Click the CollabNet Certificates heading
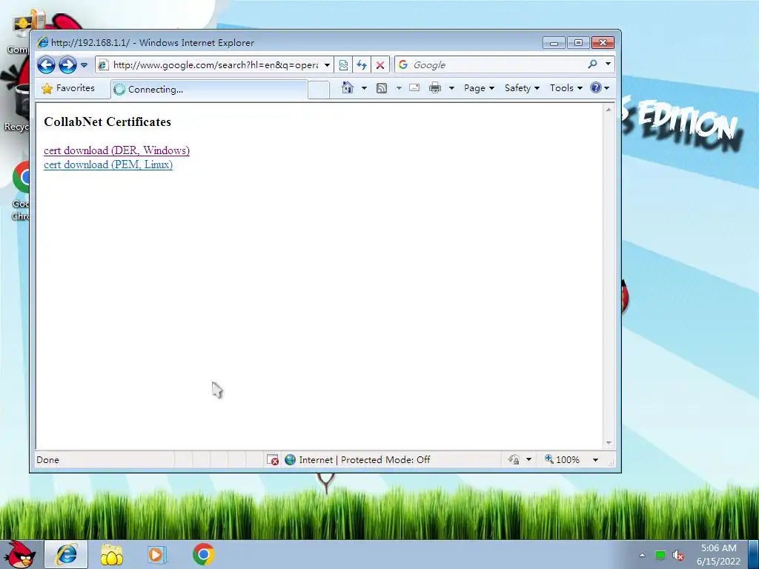This screenshot has height=569, width=759. pyautogui.click(x=107, y=122)
